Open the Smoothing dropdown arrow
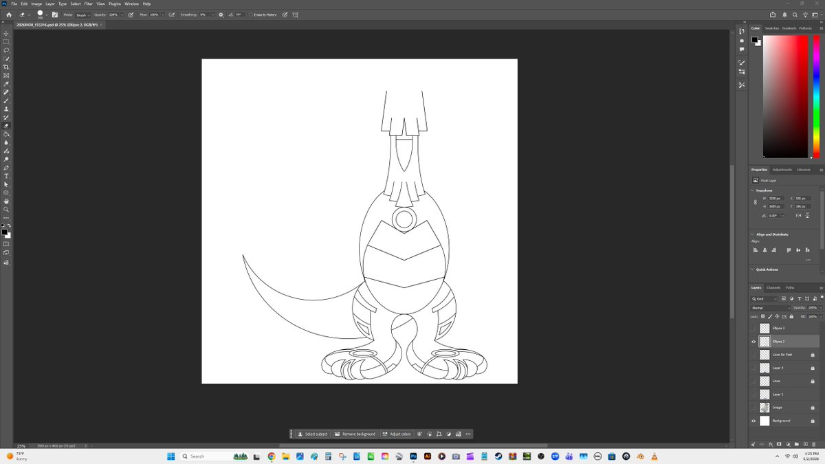The image size is (825, 464). [212, 14]
